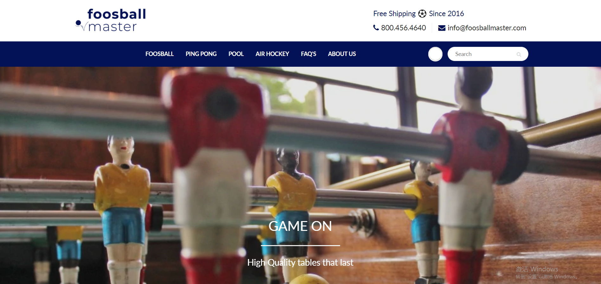Open the FAQ'S page

tap(308, 54)
